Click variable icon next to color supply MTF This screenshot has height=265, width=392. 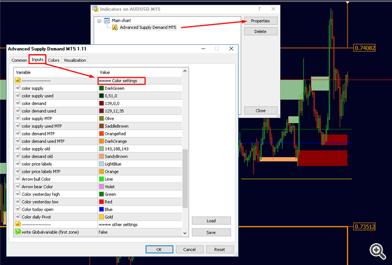tap(18, 118)
